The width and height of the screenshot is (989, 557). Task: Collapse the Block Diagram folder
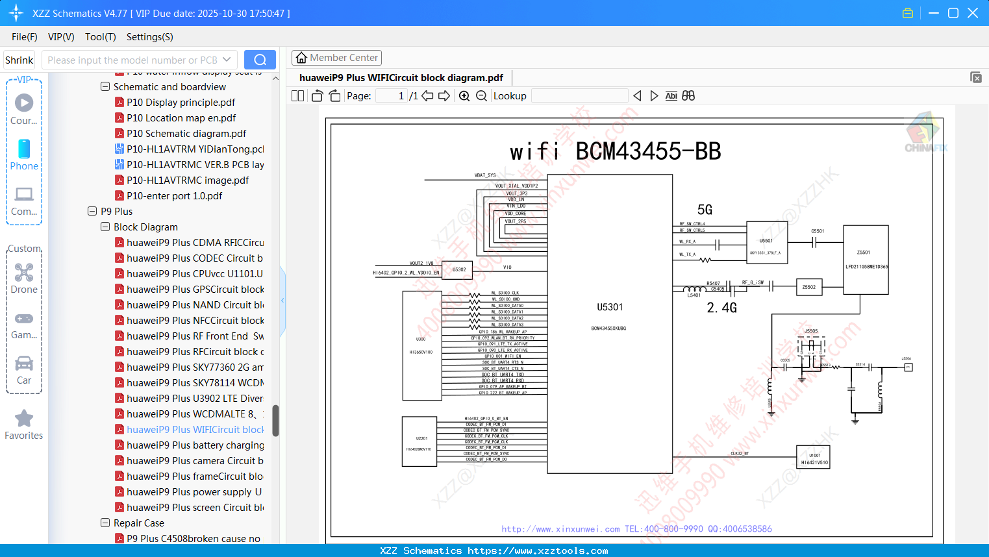tap(105, 227)
